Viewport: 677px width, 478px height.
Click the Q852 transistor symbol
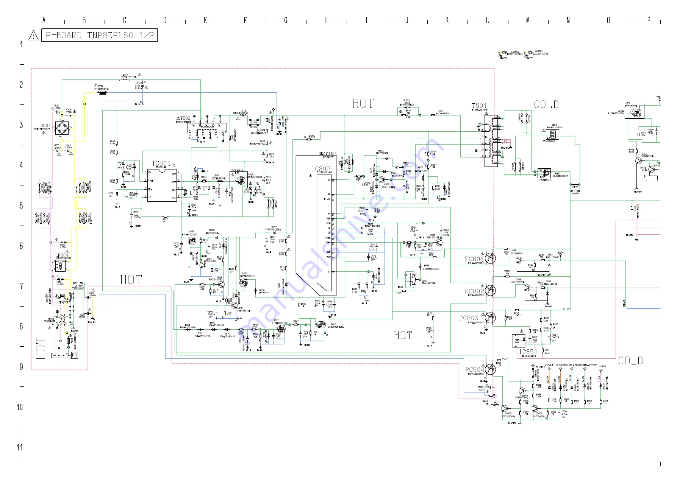[x=527, y=288]
